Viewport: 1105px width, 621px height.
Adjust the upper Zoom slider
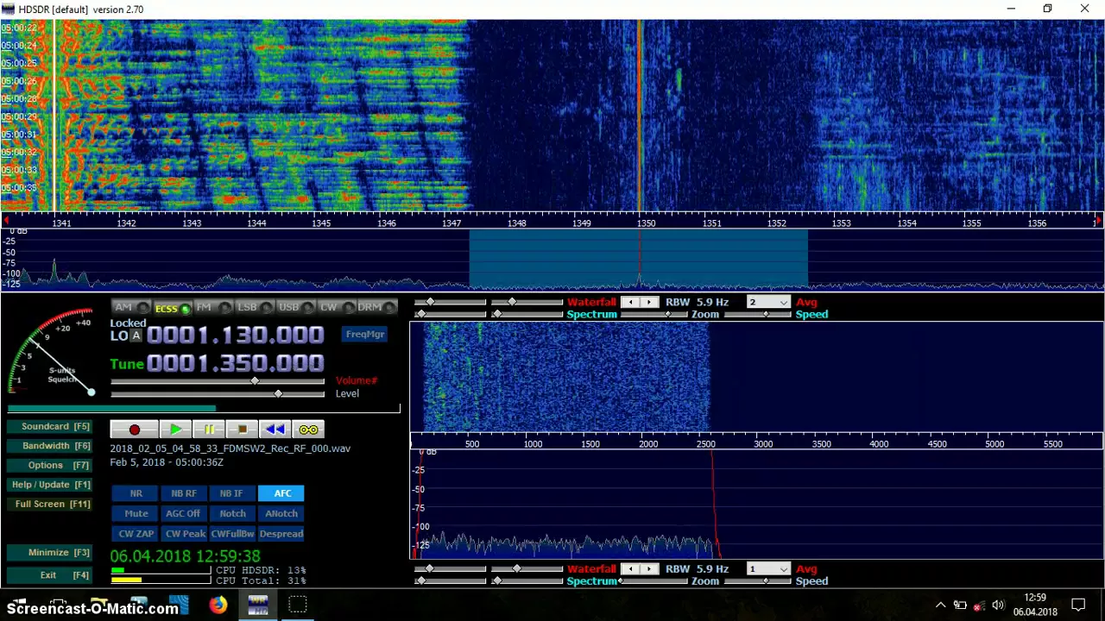[669, 314]
